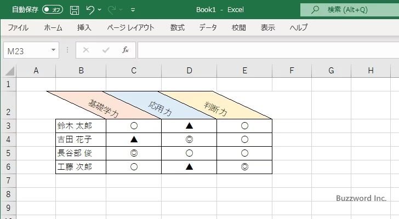Select row 7 header

8,181
